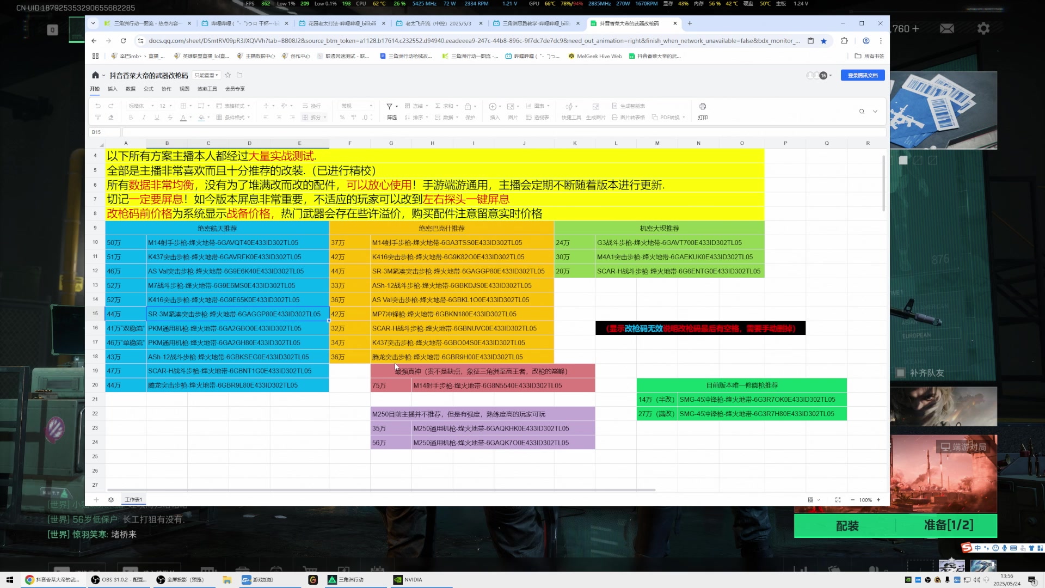Open the 协作 menu tab
1045x588 pixels.
(x=167, y=89)
